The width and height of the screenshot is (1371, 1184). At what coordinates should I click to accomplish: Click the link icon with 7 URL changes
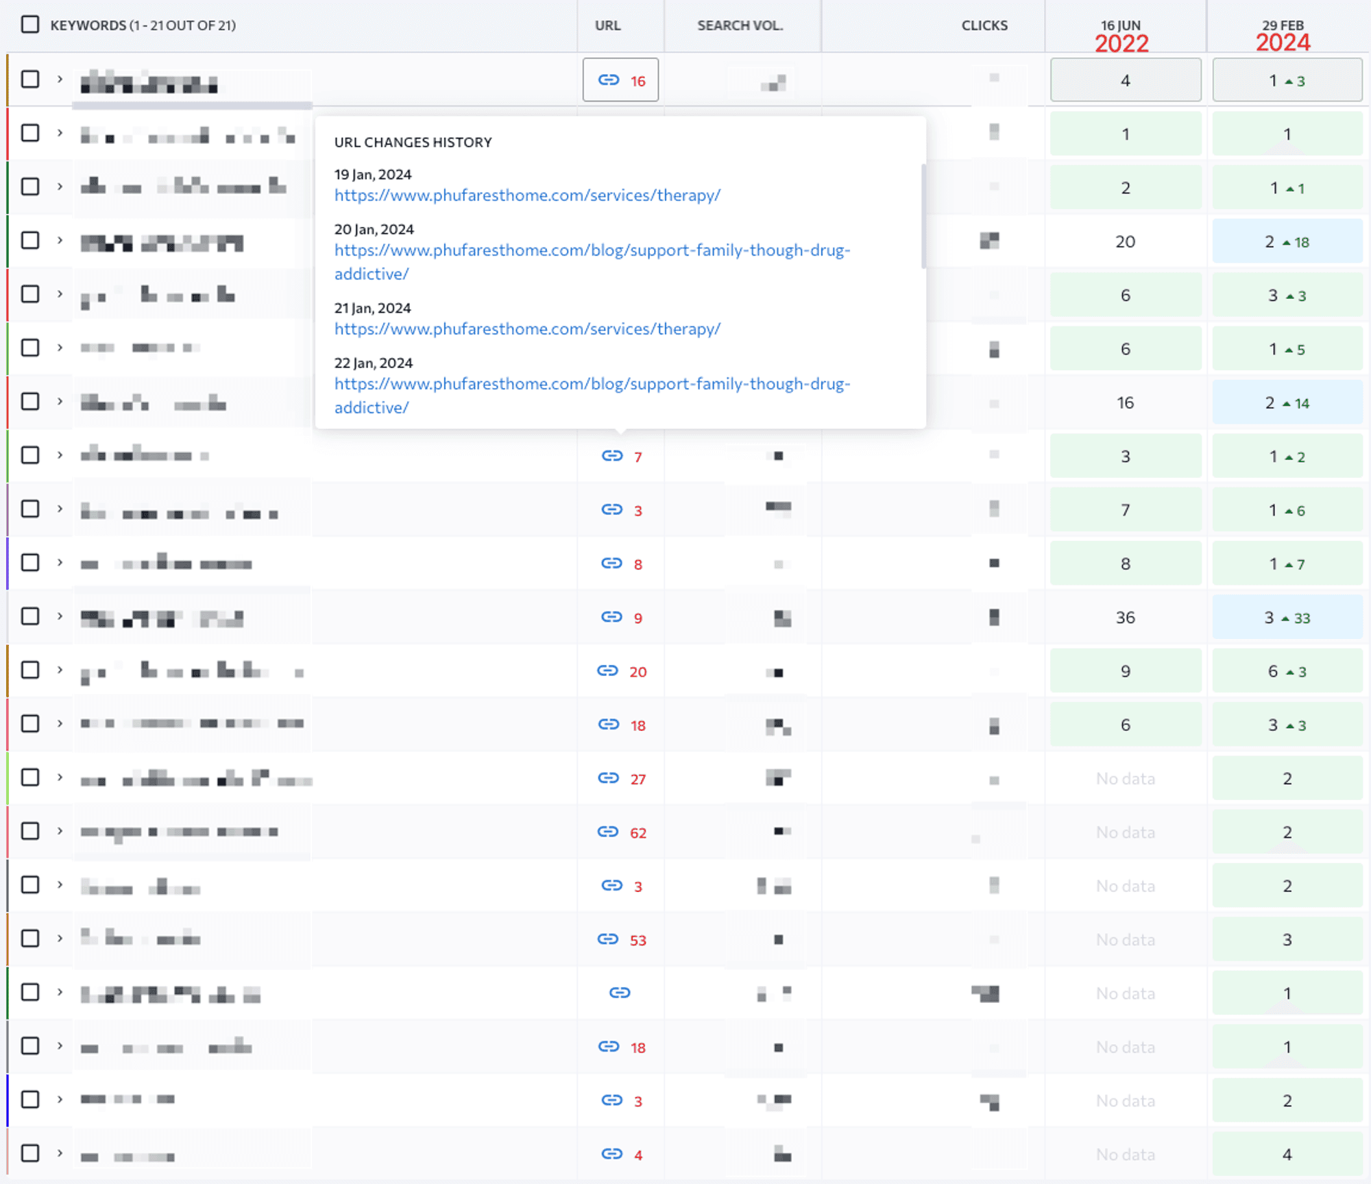click(611, 456)
